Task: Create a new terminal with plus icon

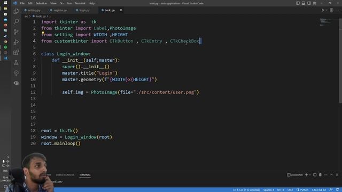Action: click(x=306, y=175)
